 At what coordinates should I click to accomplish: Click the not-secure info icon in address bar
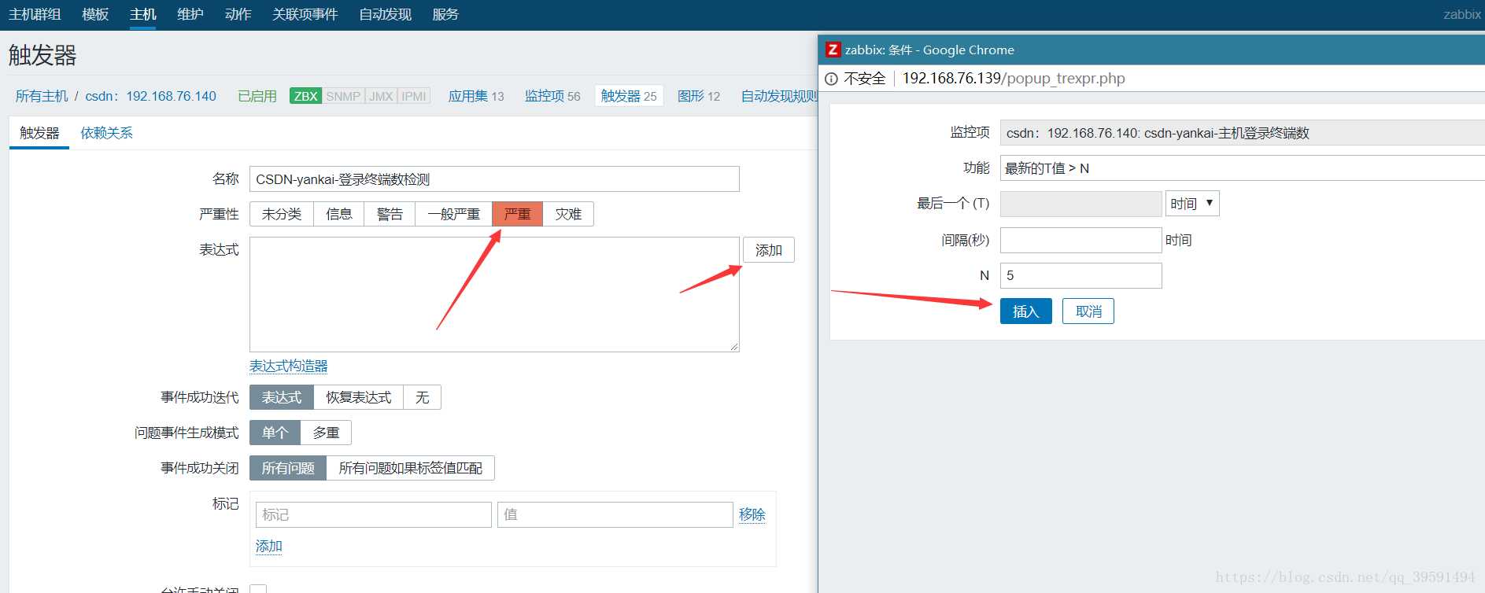pyautogui.click(x=831, y=79)
